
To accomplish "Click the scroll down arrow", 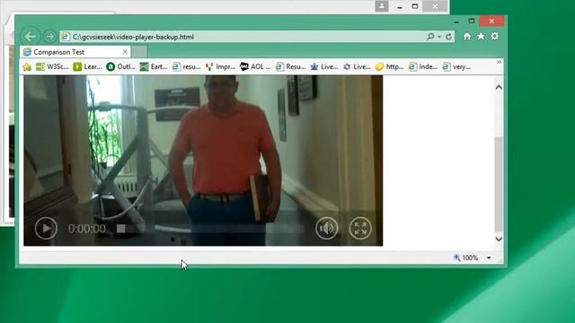I will pos(499,240).
